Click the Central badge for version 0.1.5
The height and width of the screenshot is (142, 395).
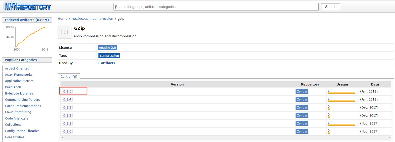tap(302, 91)
